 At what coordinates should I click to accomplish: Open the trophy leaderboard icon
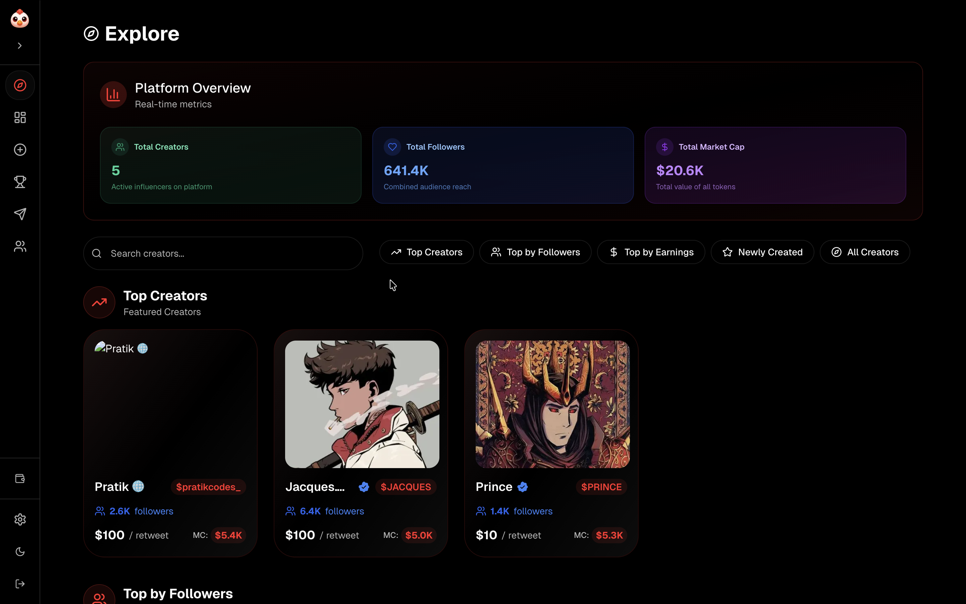tap(20, 182)
